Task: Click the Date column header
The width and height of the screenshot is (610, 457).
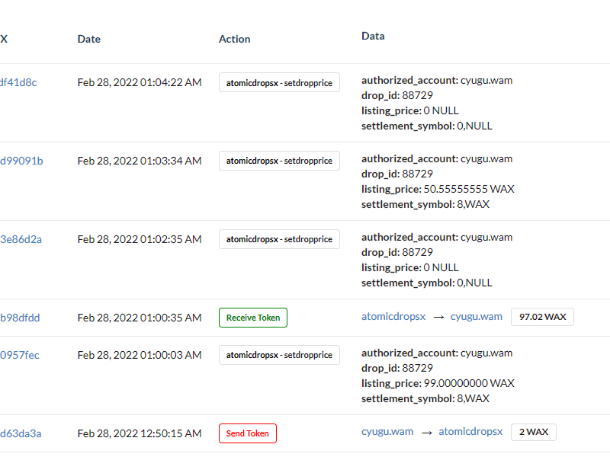Action: (89, 40)
